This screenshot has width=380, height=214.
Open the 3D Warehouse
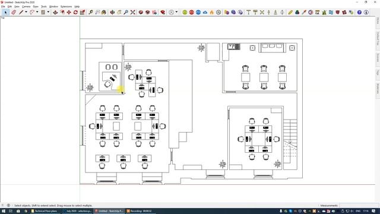141,12
